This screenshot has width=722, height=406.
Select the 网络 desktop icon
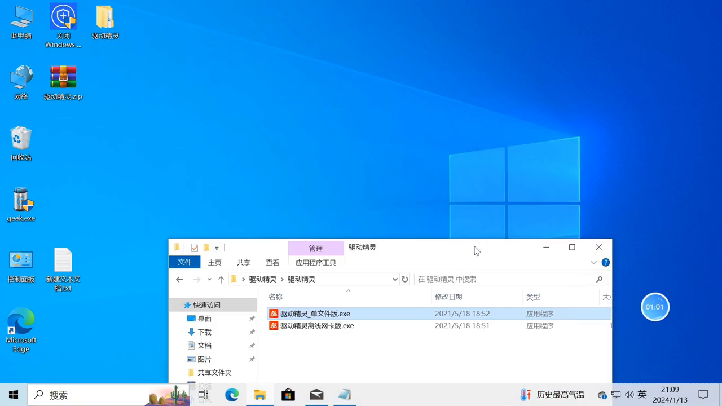point(21,83)
